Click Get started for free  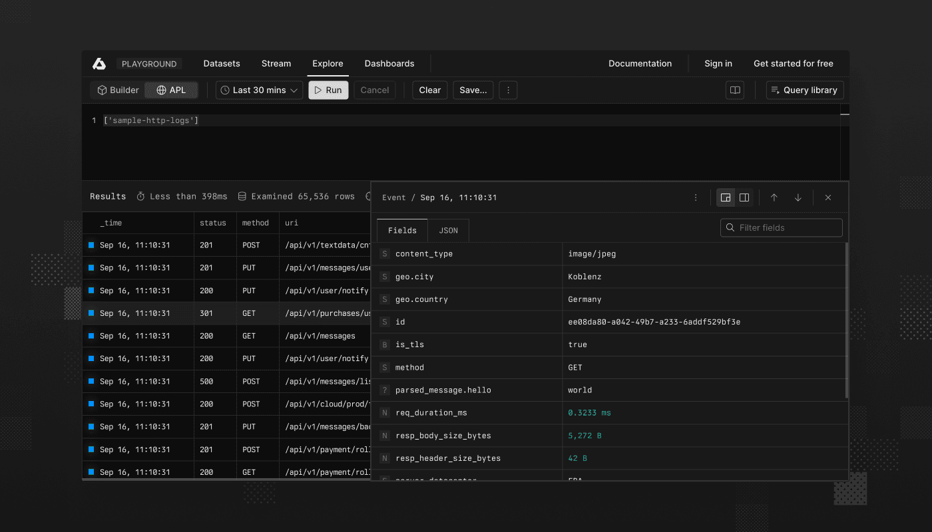pyautogui.click(x=794, y=63)
